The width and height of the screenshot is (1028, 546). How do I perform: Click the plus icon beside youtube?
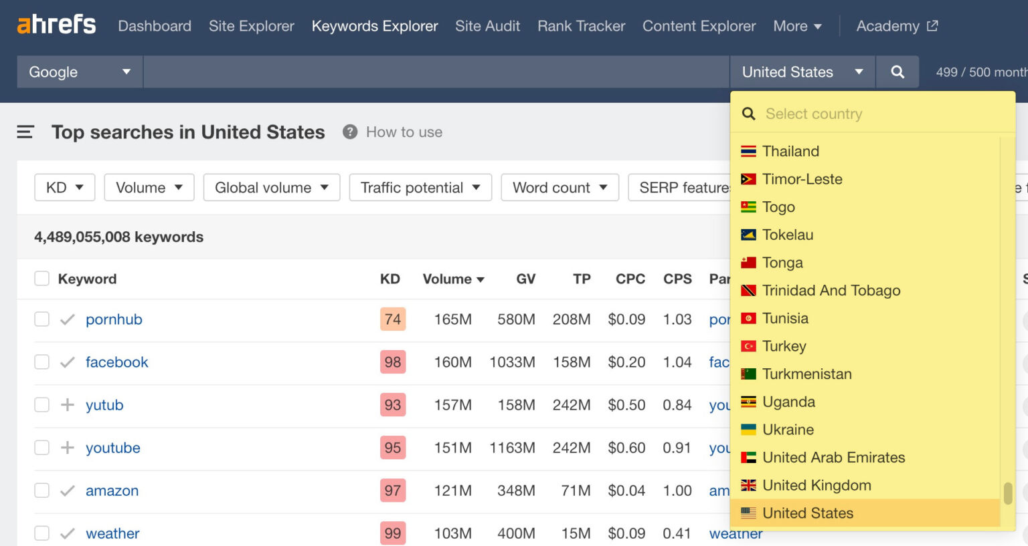point(68,448)
